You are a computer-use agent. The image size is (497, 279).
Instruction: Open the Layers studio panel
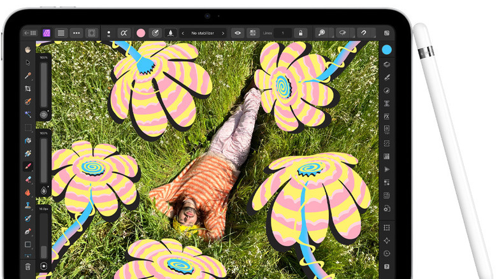[x=387, y=64]
